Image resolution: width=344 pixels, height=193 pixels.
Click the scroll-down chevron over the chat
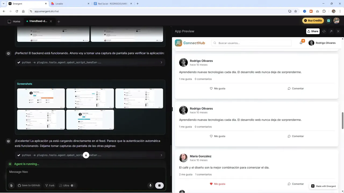(x=86, y=155)
